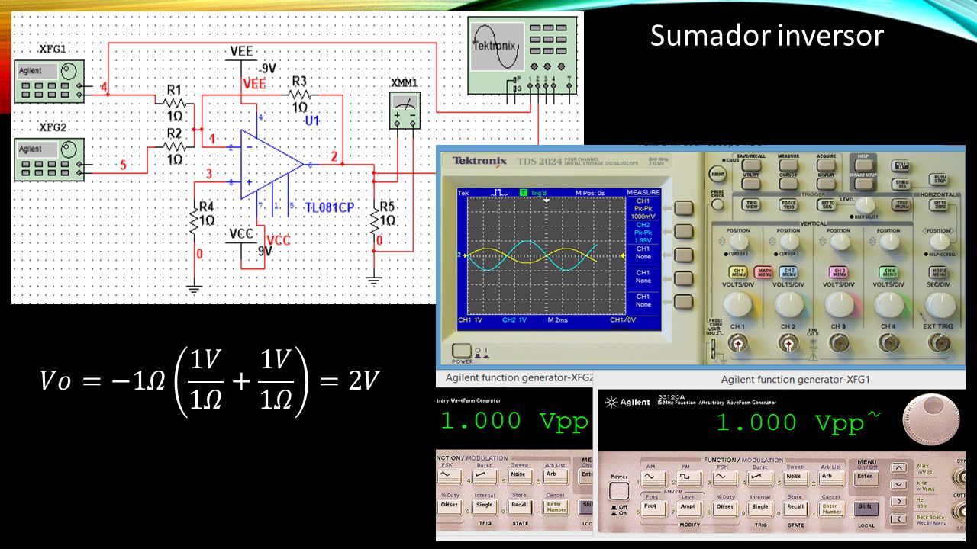
Task: Click the HELP button on the oscilloscope
Action: [863, 165]
